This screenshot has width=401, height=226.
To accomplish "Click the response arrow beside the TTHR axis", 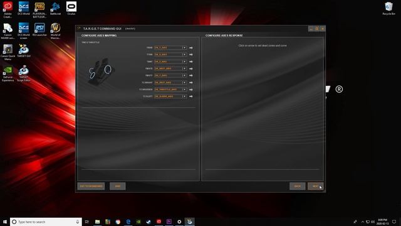I will [190, 55].
